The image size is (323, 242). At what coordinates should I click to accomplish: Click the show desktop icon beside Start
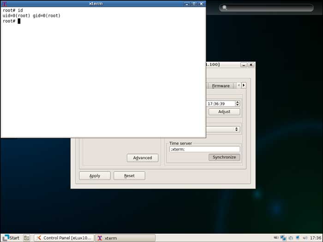(x=27, y=238)
